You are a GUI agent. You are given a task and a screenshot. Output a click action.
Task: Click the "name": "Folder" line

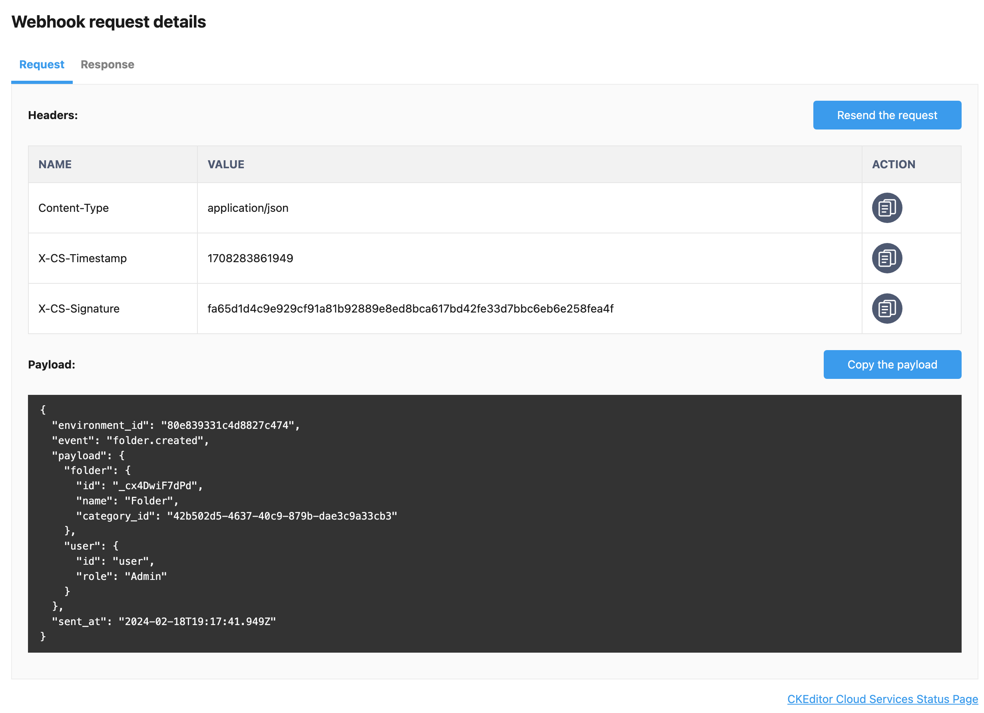coord(127,501)
